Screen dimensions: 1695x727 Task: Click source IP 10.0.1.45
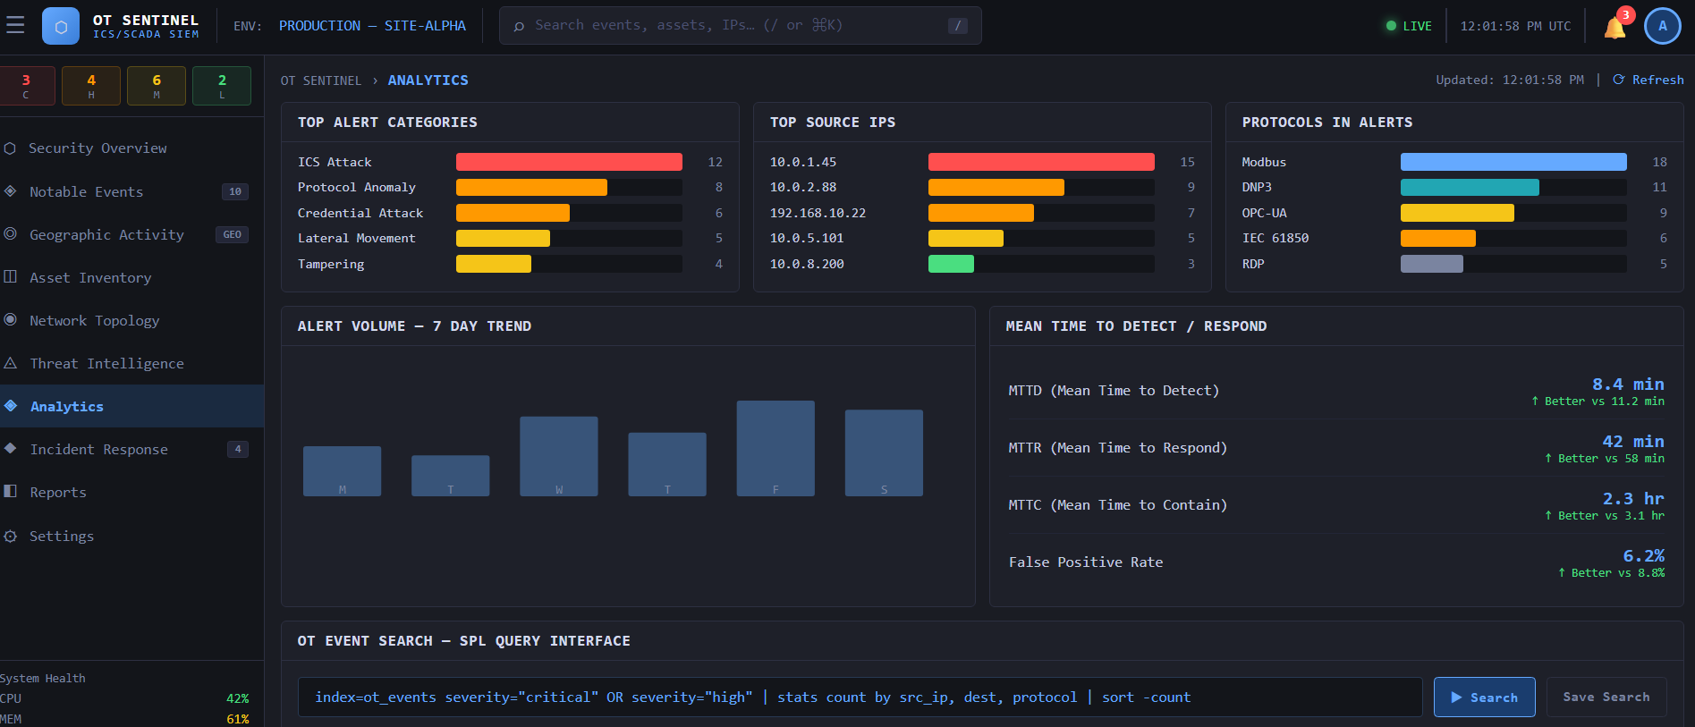[803, 162]
